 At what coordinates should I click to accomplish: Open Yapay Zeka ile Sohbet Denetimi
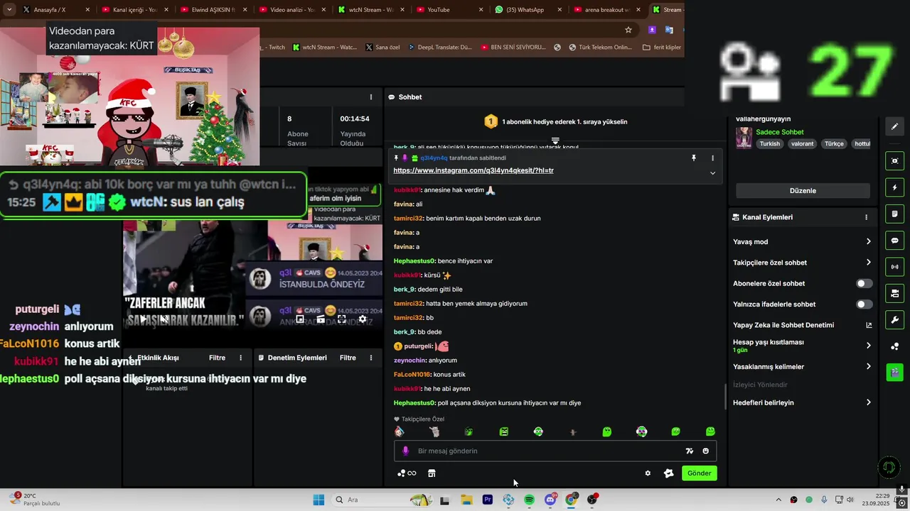(802, 325)
